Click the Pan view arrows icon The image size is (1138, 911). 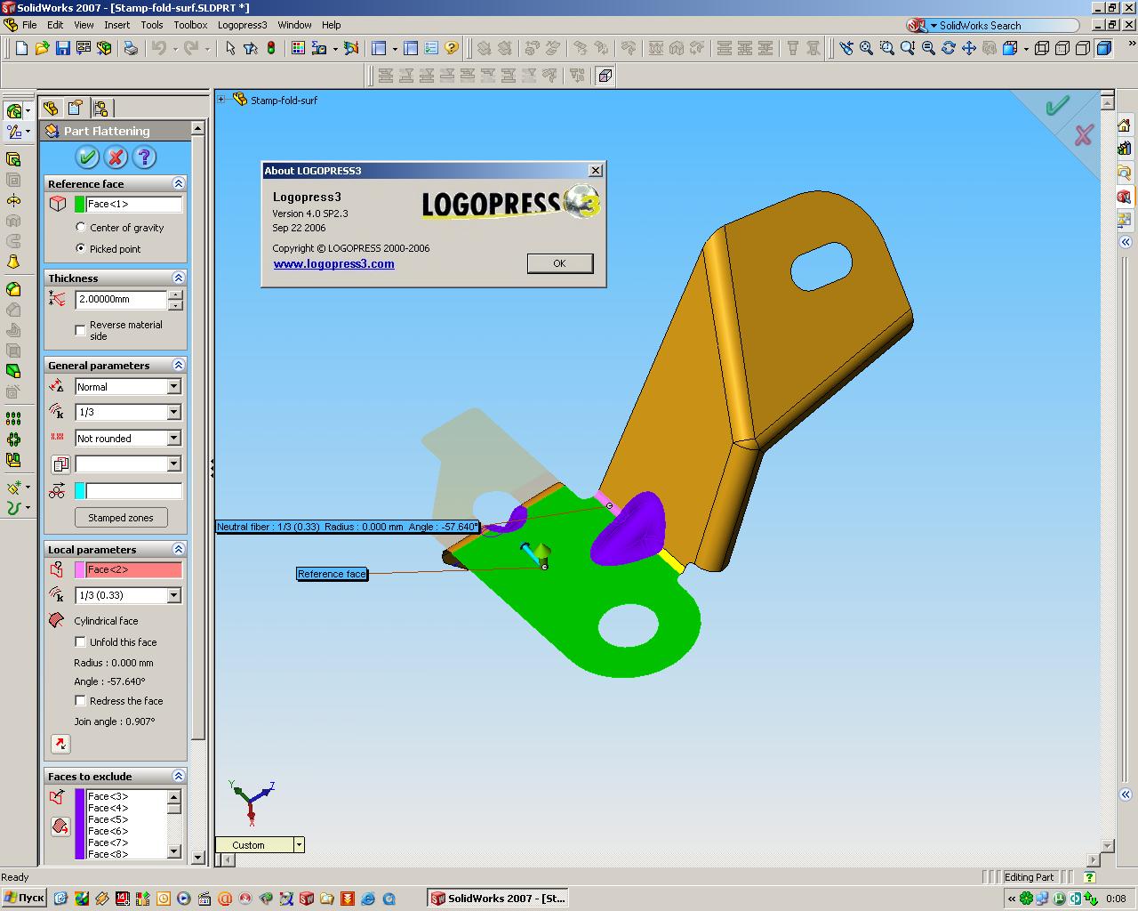(969, 48)
